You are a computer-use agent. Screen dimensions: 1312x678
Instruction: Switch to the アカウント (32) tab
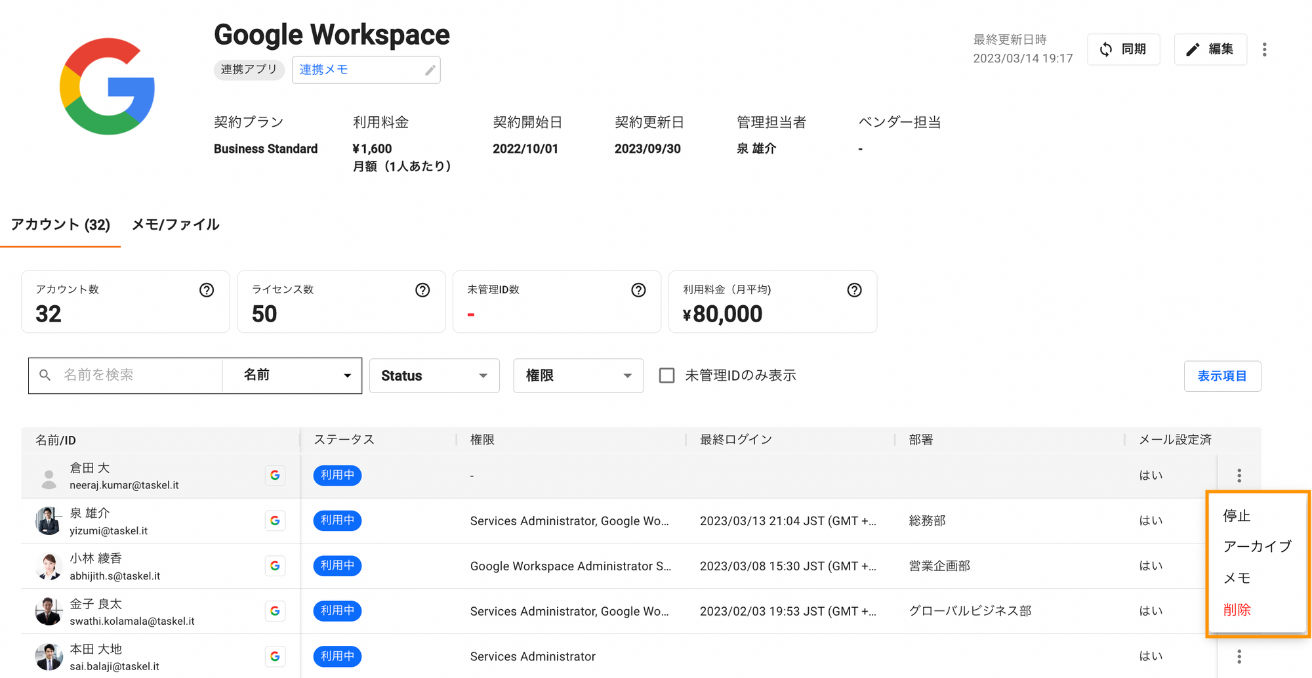tap(60, 224)
